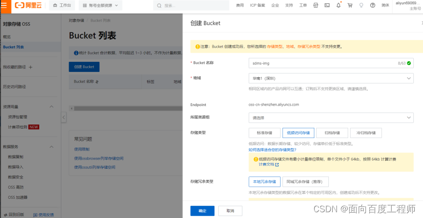
Task: Open the help question mark icon
Action: 373,5
